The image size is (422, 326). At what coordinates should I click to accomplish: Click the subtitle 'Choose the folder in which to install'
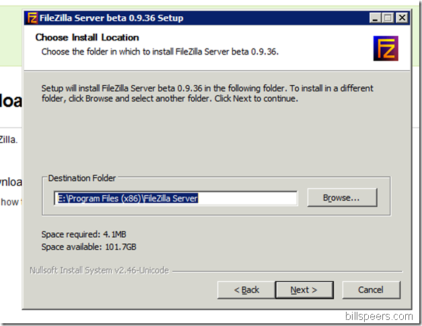(160, 51)
